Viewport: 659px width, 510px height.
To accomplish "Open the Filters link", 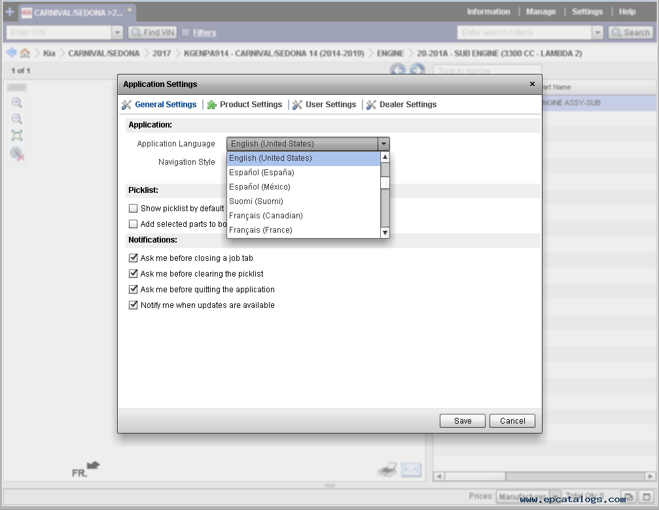I will [205, 33].
